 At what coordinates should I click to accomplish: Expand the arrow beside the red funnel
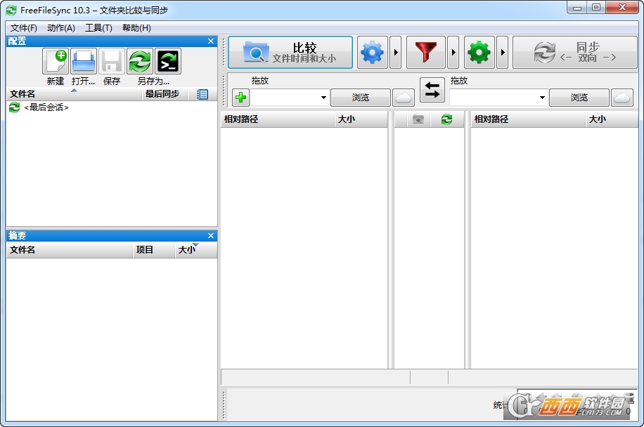pyautogui.click(x=453, y=53)
